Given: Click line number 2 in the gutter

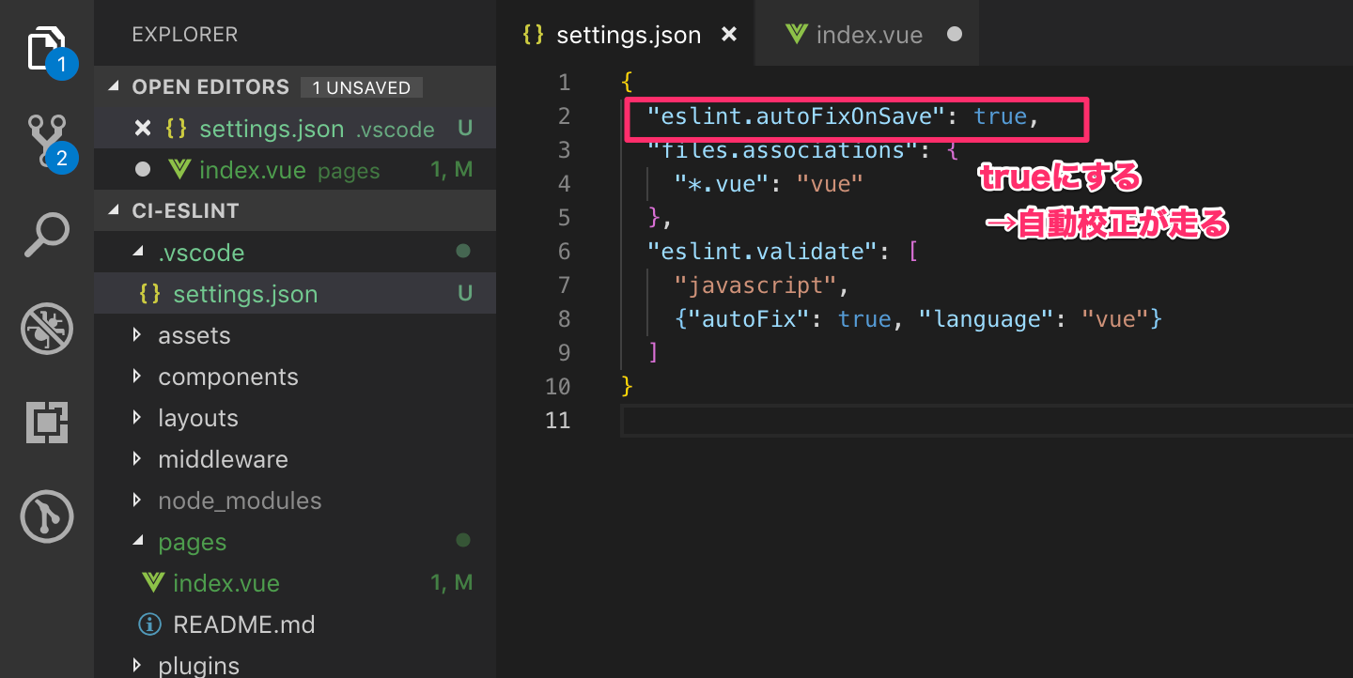Looking at the screenshot, I should [x=564, y=116].
